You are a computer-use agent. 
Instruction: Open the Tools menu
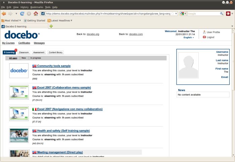coord(48,7)
